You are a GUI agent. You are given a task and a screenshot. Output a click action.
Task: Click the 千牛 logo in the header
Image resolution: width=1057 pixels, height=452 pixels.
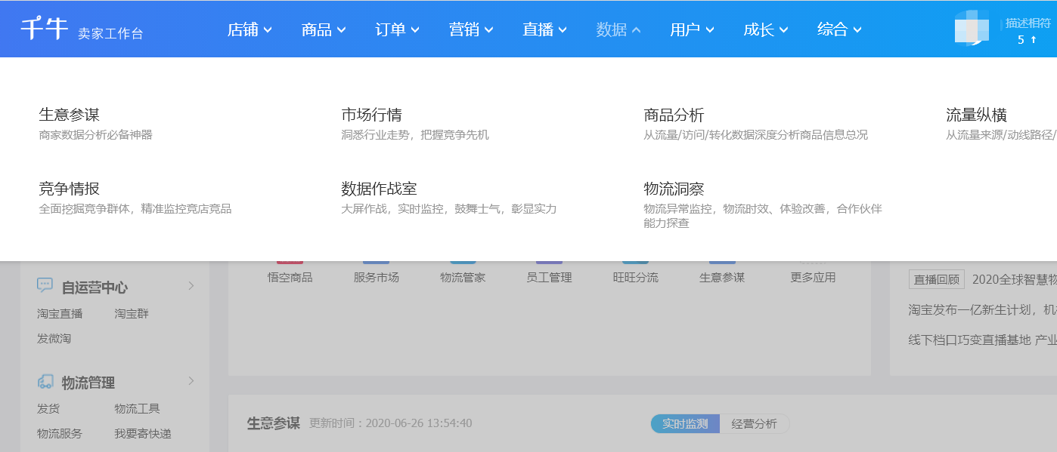pyautogui.click(x=45, y=29)
